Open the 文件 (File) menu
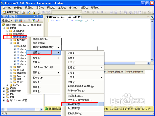155x116 pixels. coord(7,8)
